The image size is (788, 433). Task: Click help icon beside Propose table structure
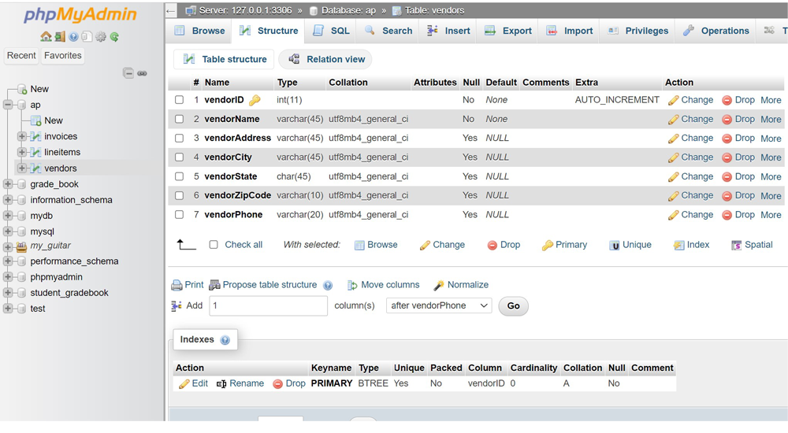coord(328,285)
